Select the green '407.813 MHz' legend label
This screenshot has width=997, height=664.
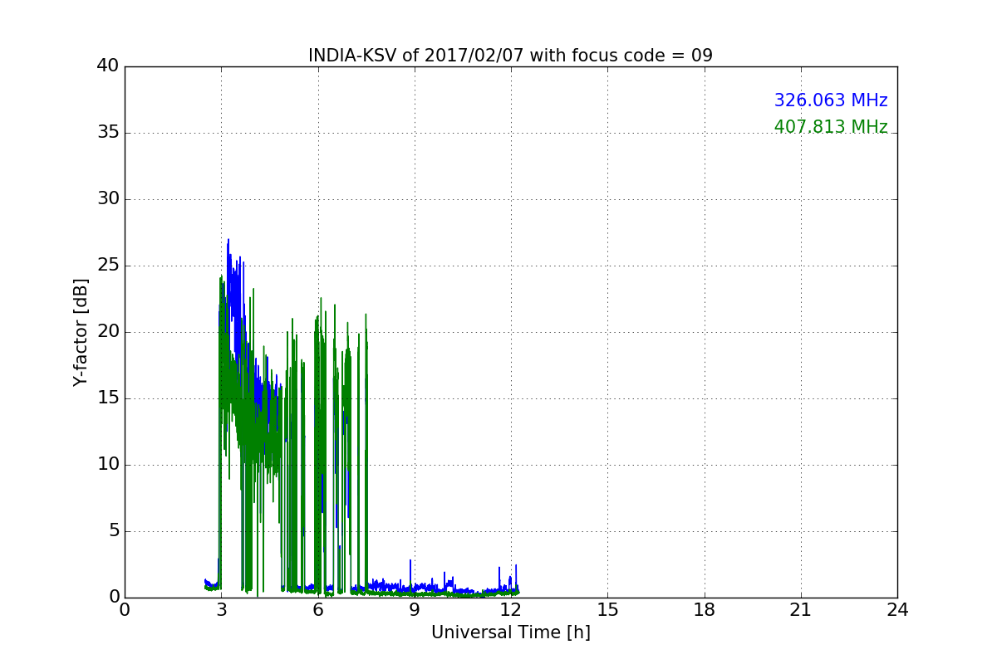pos(831,127)
